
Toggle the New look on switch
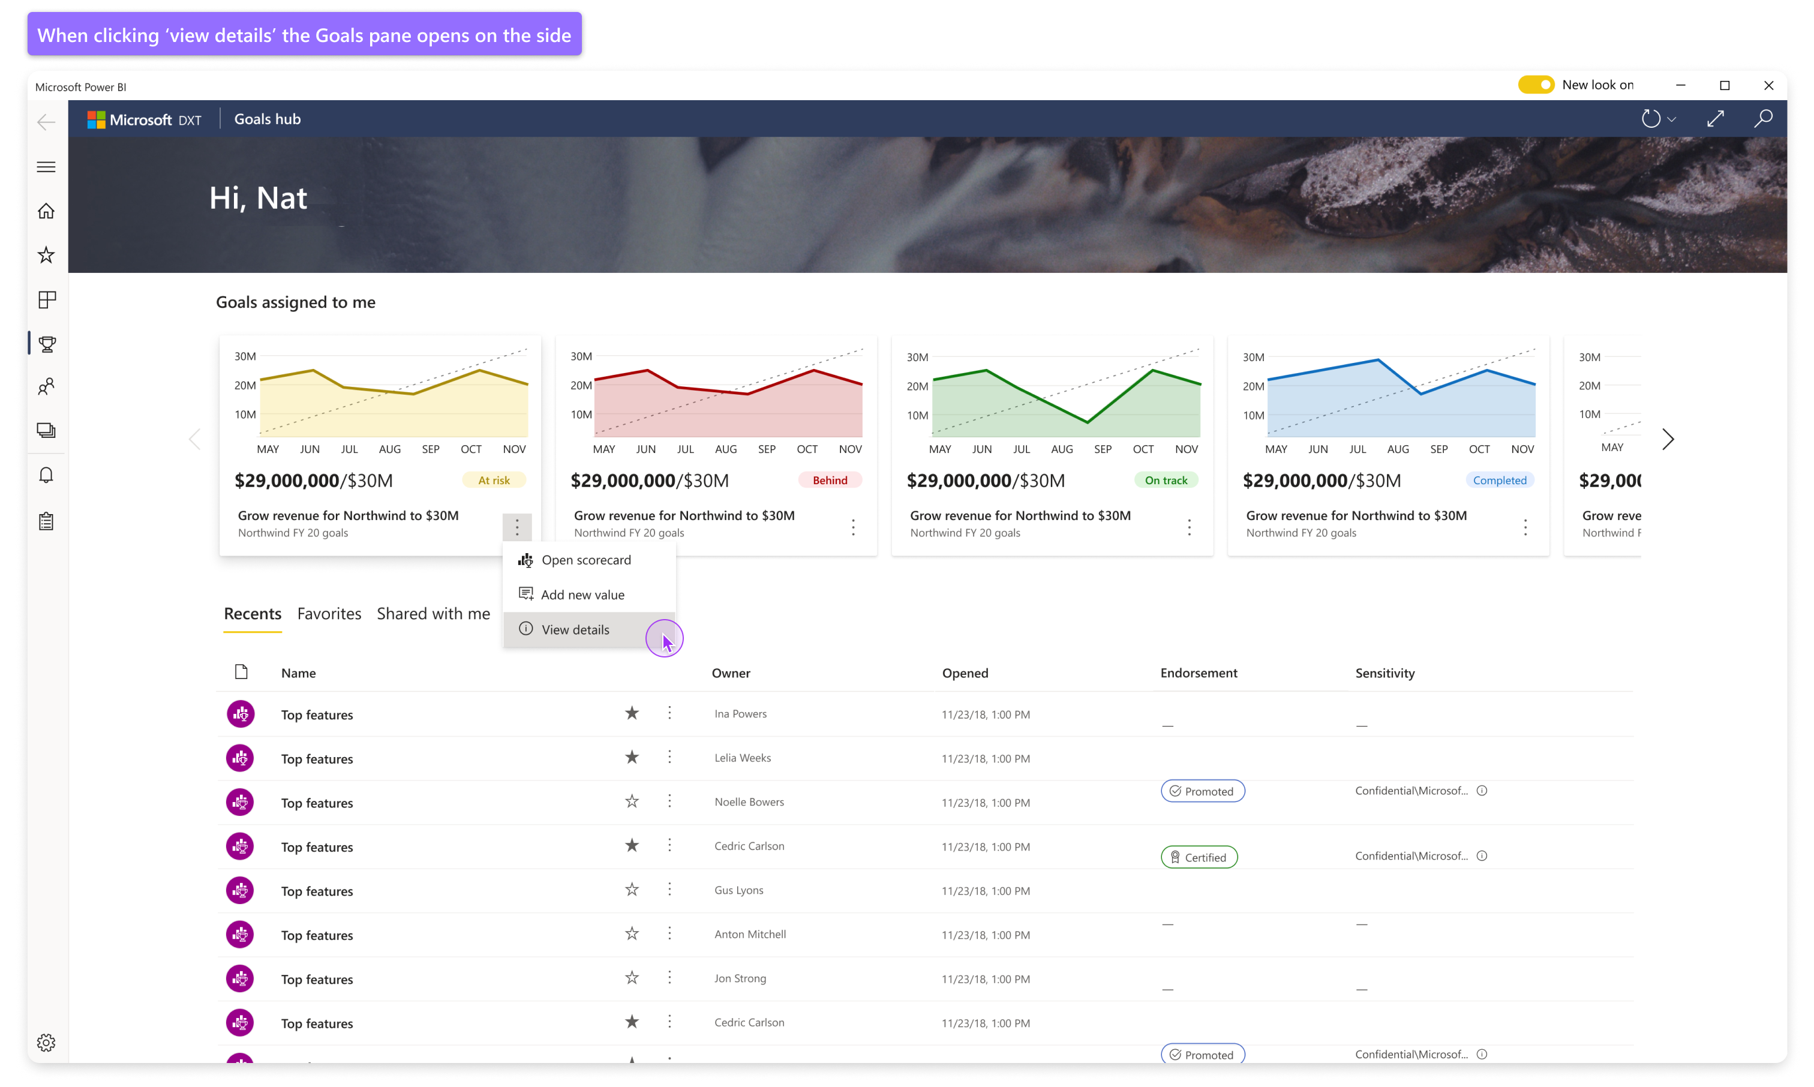(1535, 85)
